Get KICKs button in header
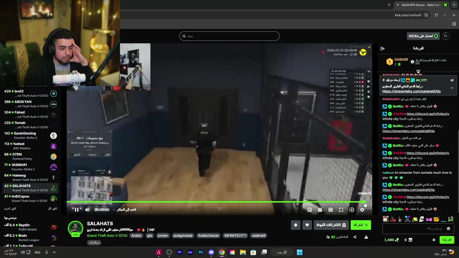 coord(423,36)
